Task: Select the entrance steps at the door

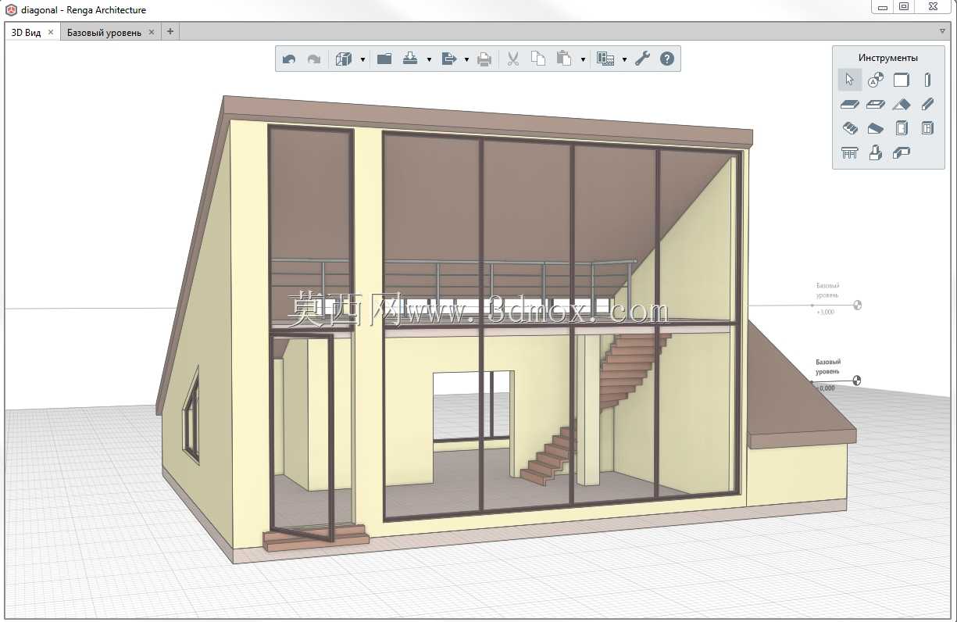Action: (316, 538)
